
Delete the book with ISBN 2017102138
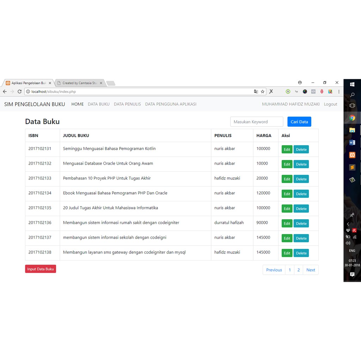pyautogui.click(x=301, y=253)
